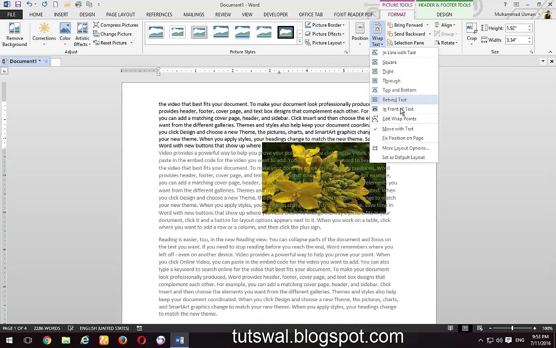Select In Line with Text wrapping
556x348 pixels.
tap(404, 53)
